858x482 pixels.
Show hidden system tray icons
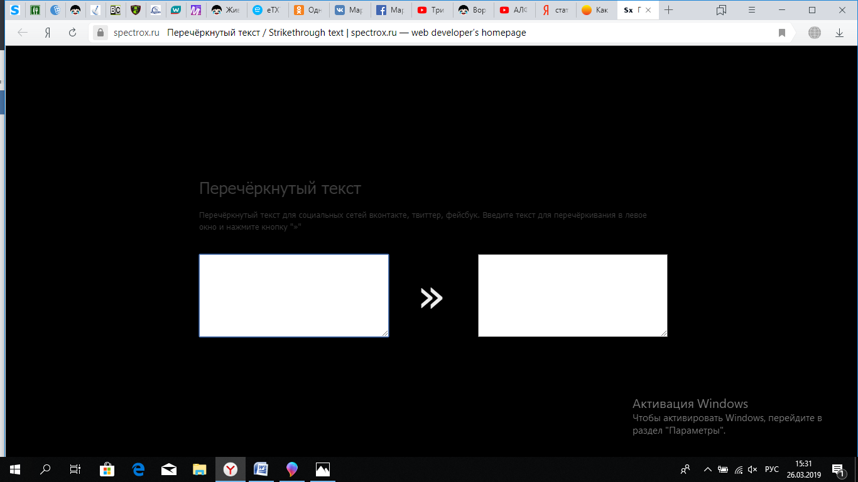click(x=708, y=469)
